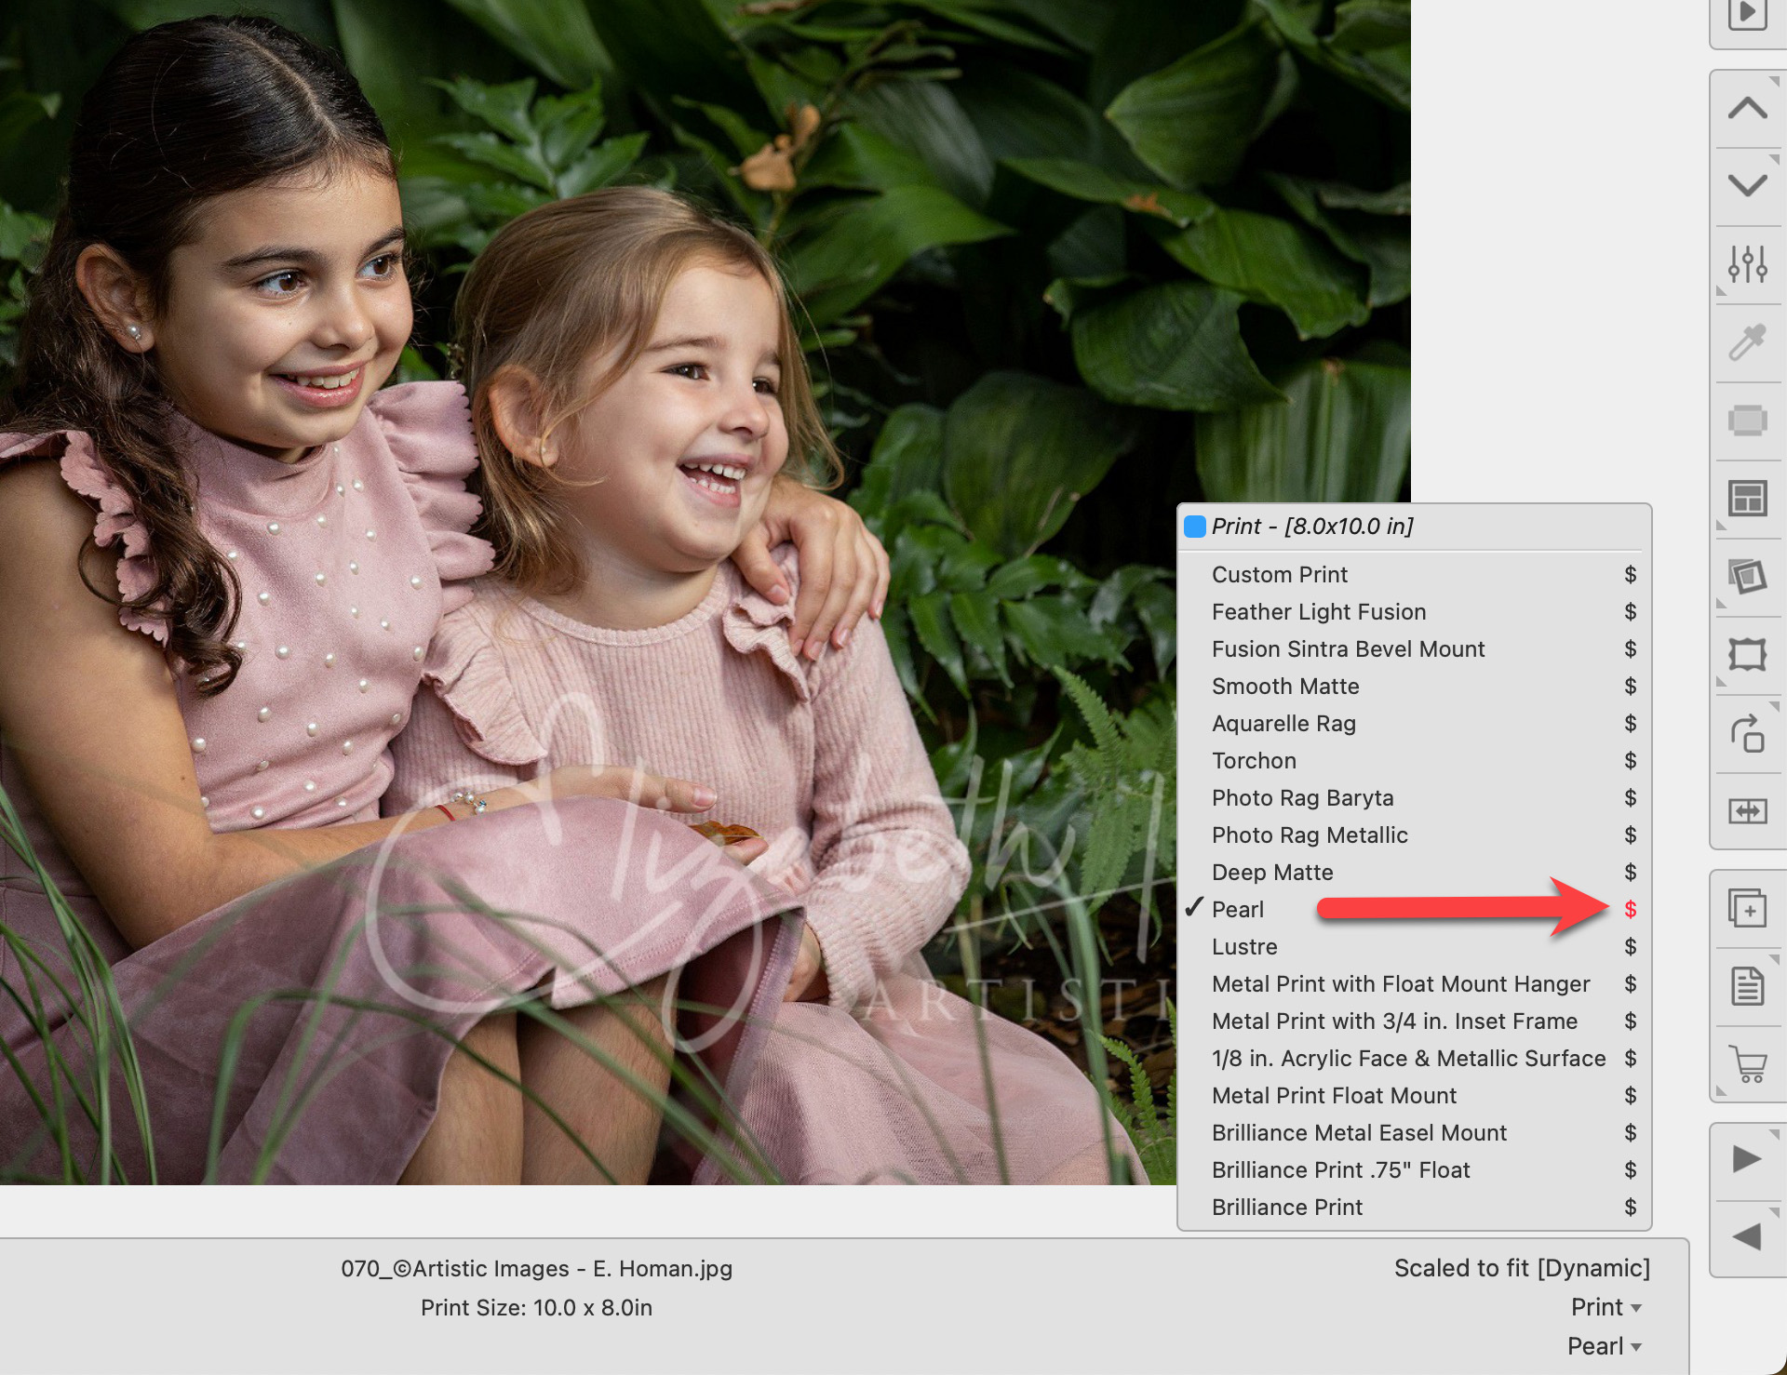Select the checked Pearl paper option
Screen dimensions: 1787x1375
coord(1238,910)
